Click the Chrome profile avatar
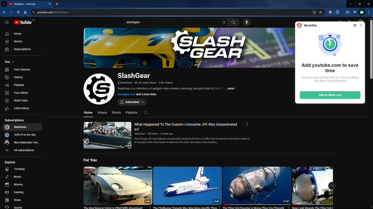 tap(362, 12)
